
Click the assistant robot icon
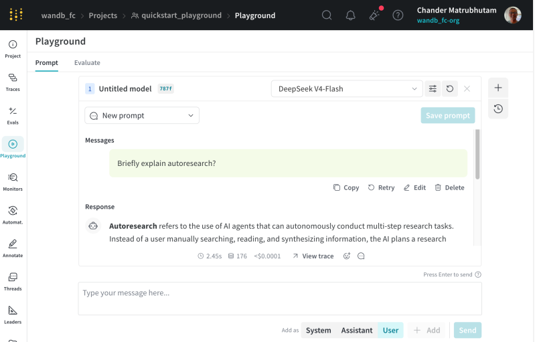click(93, 226)
